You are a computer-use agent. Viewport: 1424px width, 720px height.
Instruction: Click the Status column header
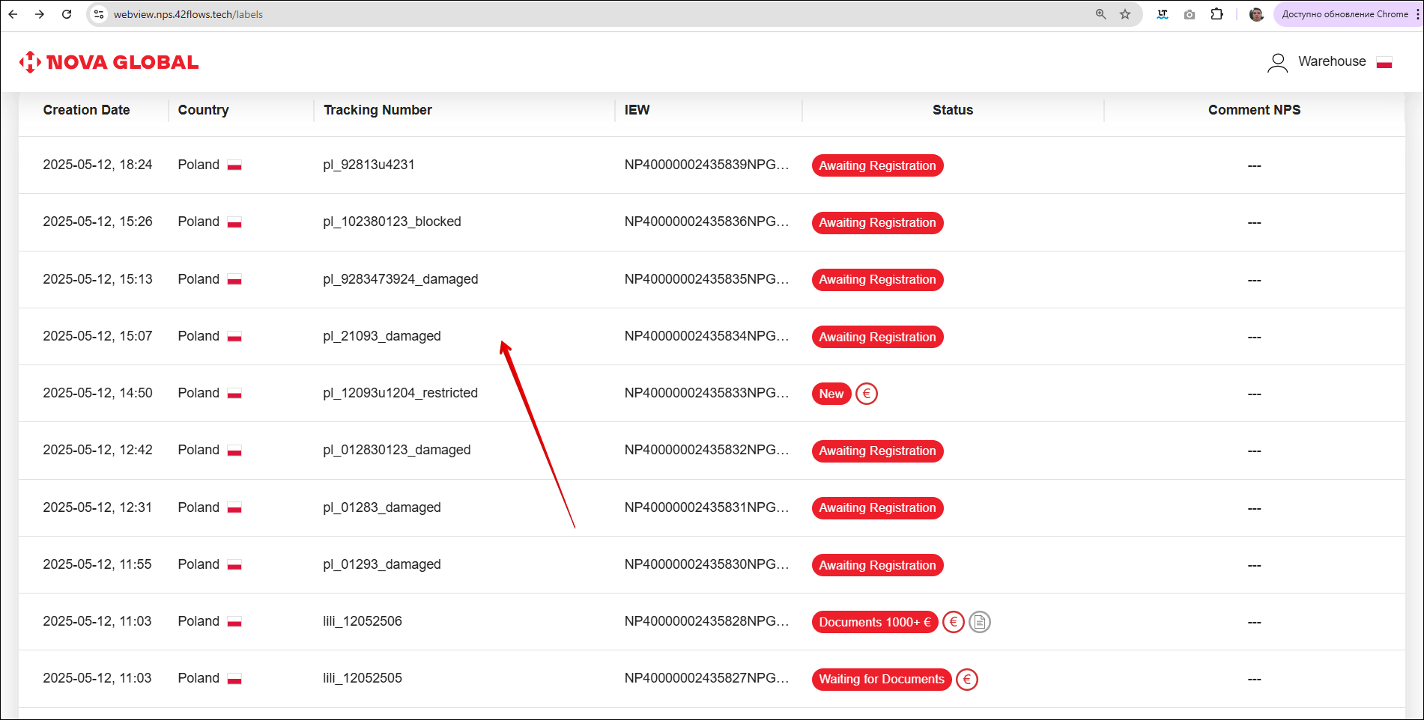(x=952, y=110)
